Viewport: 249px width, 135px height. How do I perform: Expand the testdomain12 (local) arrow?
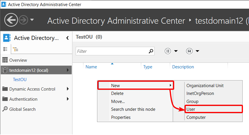(68, 70)
